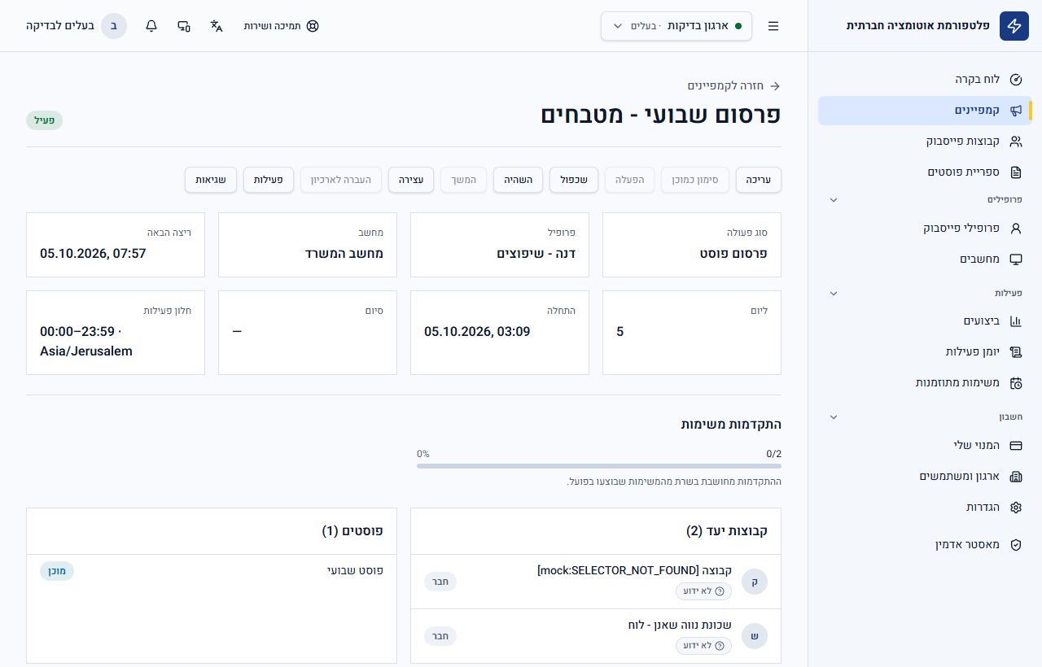
Task: Open המנוי שלי subscription page
Action: point(925,446)
